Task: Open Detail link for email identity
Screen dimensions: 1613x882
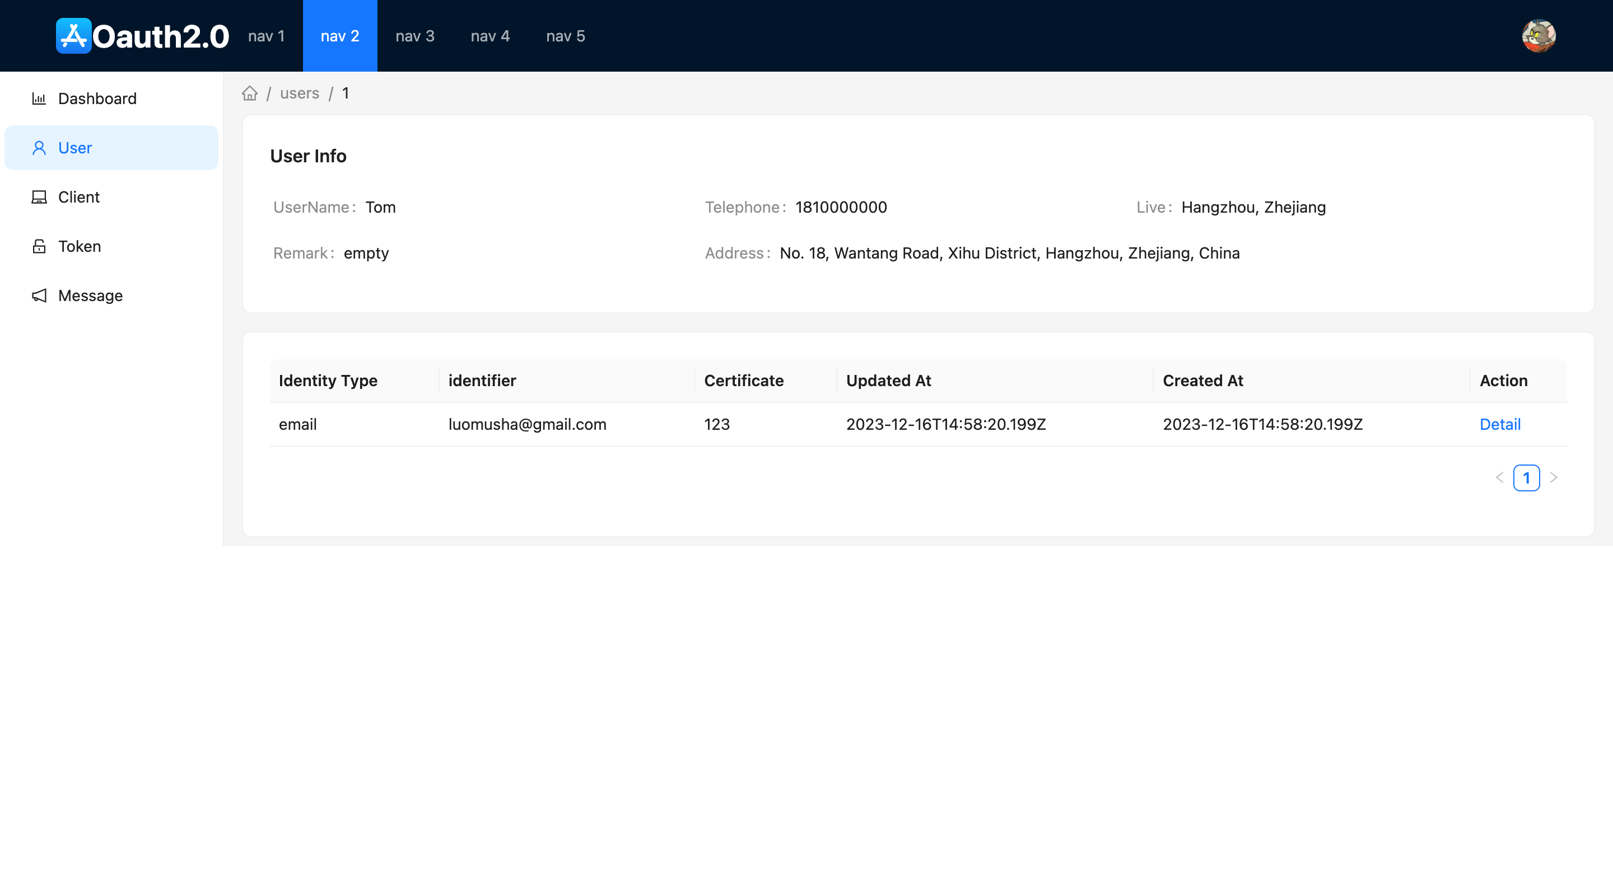Action: [x=1499, y=425]
